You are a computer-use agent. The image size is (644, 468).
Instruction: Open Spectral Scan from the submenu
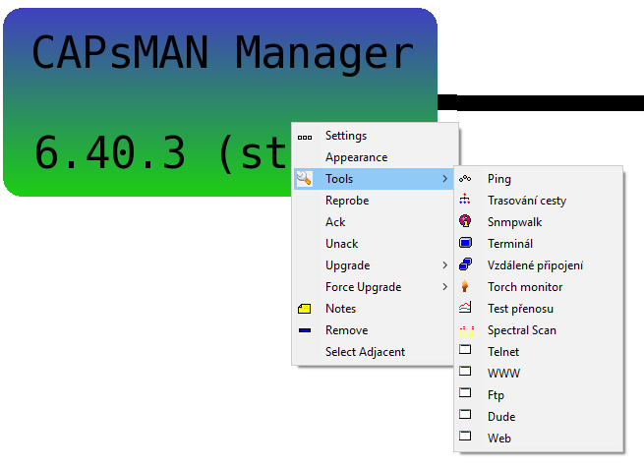click(539, 330)
